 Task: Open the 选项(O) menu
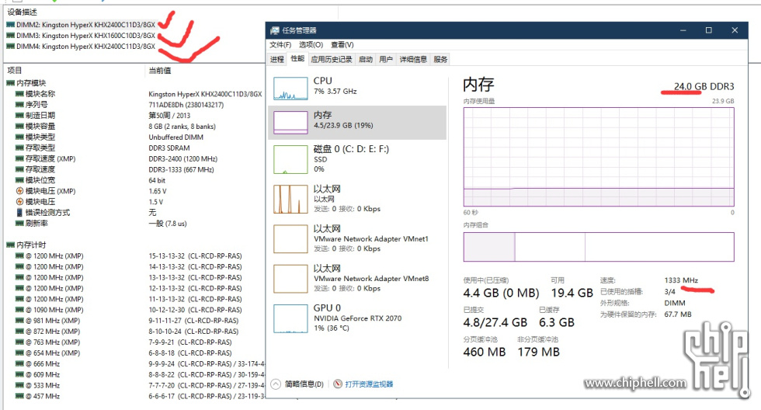click(311, 44)
